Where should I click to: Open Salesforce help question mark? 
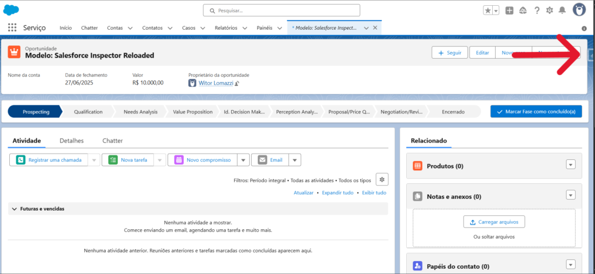[x=536, y=10]
